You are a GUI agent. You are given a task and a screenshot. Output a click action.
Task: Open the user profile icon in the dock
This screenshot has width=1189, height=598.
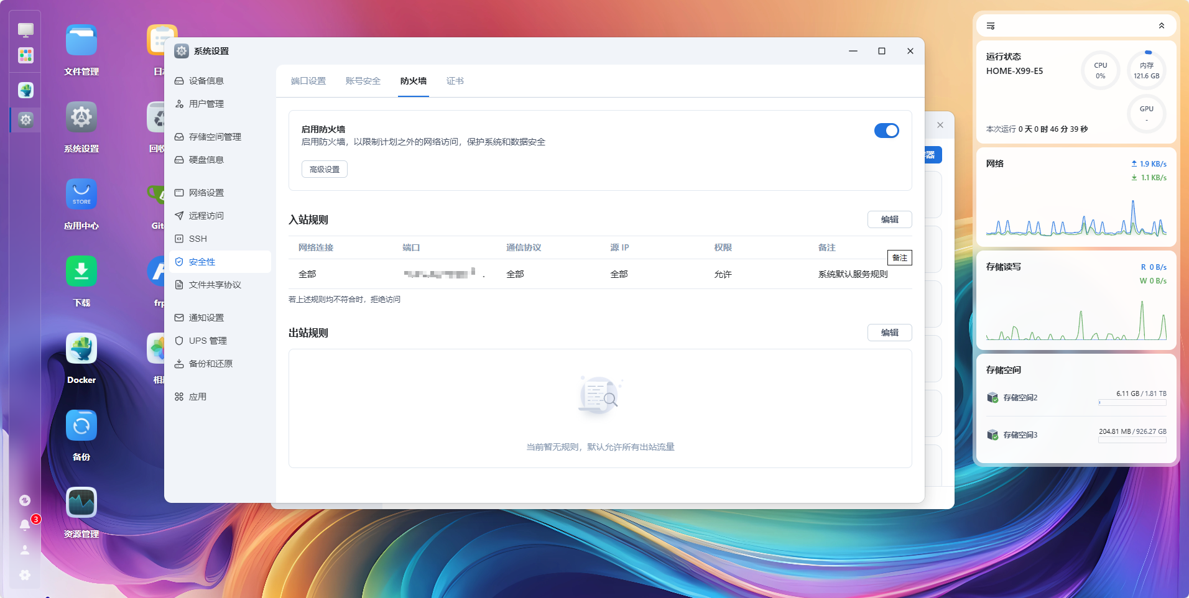pyautogui.click(x=25, y=550)
